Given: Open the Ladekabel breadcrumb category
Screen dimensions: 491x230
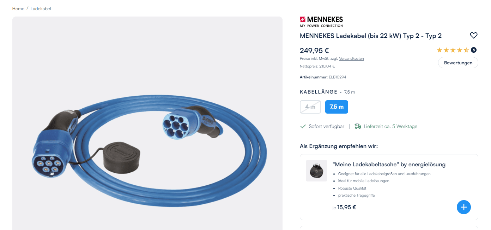Looking at the screenshot, I should click(41, 8).
